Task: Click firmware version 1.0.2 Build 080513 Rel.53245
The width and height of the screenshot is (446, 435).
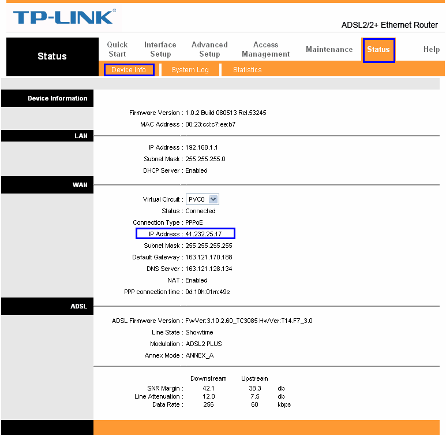Action: pyautogui.click(x=226, y=113)
